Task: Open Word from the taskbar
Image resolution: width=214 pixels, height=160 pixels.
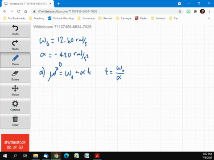Action: point(87,156)
